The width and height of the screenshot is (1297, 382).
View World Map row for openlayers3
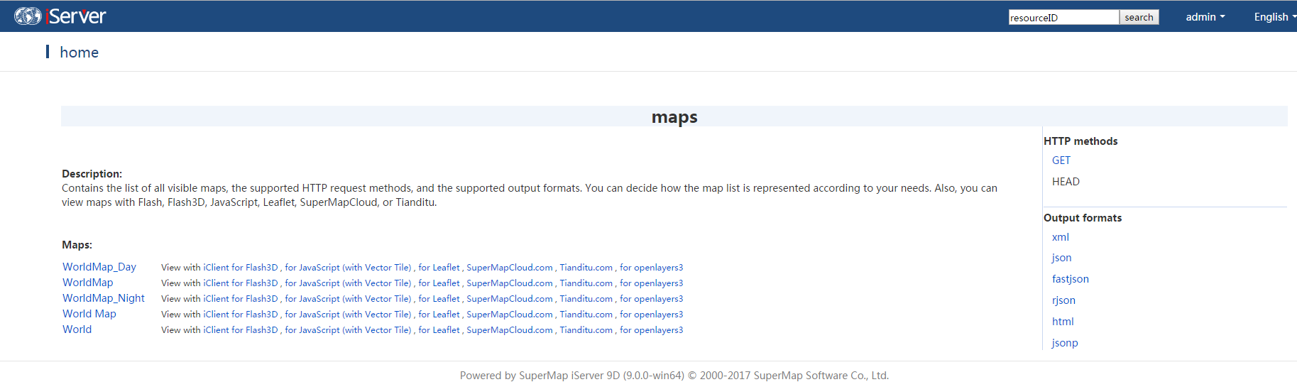651,315
